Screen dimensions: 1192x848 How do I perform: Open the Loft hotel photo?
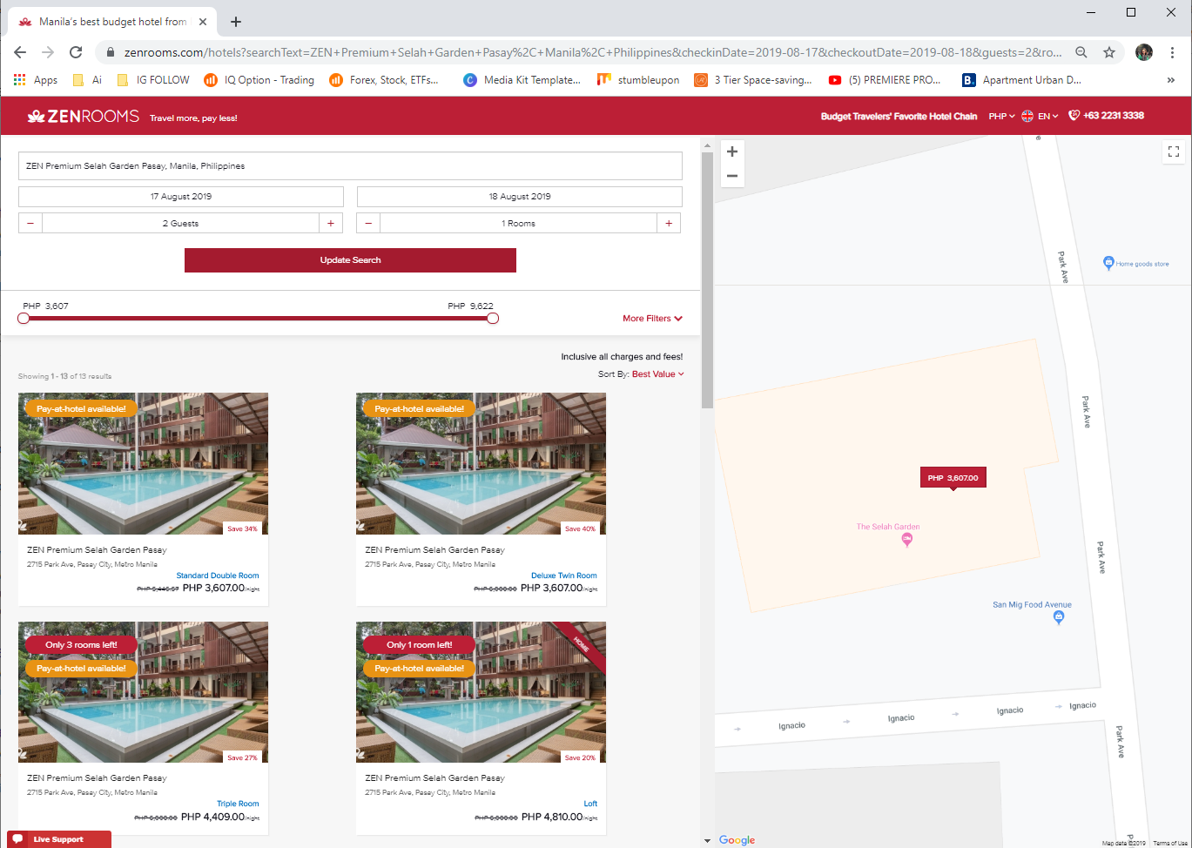[x=481, y=692]
